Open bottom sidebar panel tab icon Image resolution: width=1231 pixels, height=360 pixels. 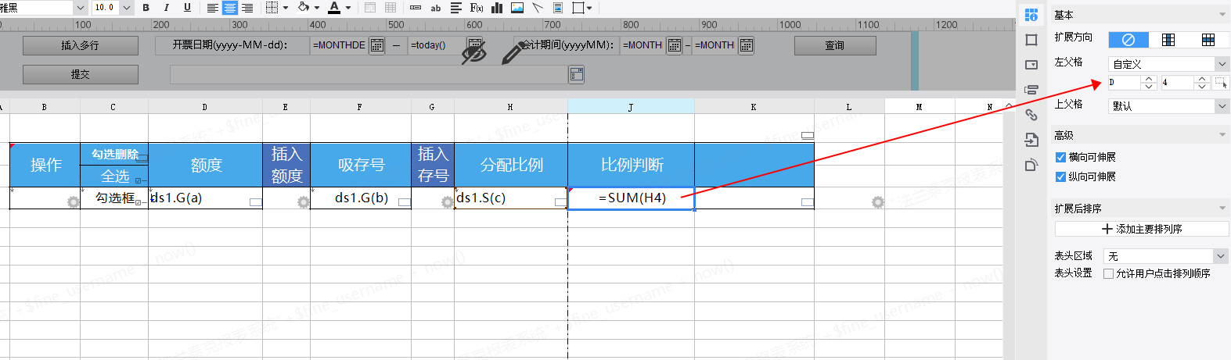(x=1031, y=165)
